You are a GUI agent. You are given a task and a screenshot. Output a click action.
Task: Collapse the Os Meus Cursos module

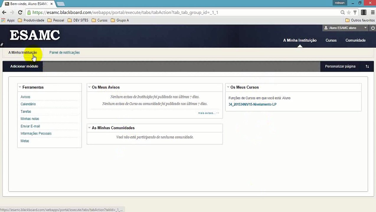[x=228, y=87]
